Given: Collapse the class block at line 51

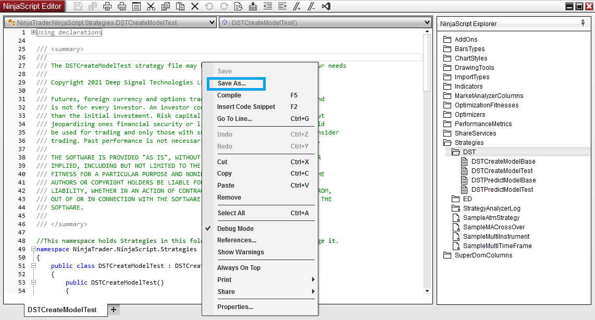Looking at the screenshot, I should coord(33,266).
